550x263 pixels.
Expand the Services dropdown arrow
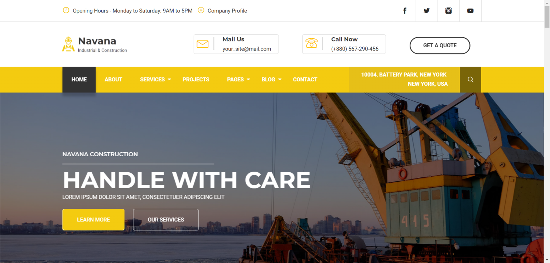coord(169,80)
